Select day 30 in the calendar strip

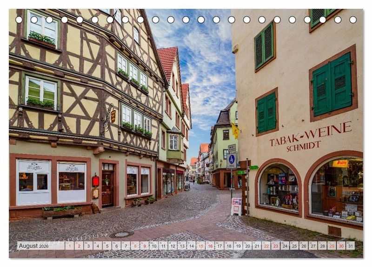(341, 246)
